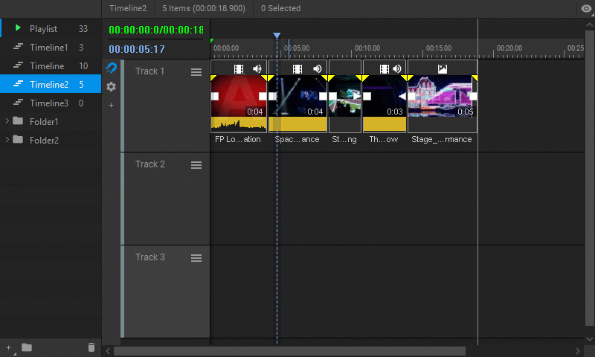595x357 pixels.
Task: Select Timeline3 in the list
Action: point(51,103)
